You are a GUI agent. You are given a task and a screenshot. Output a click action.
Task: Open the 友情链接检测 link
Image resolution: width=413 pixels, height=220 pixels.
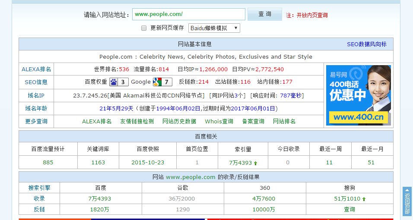click(x=137, y=122)
